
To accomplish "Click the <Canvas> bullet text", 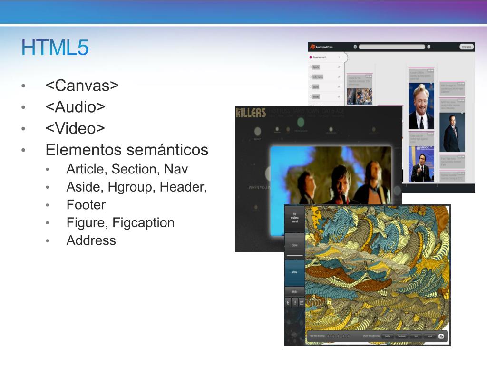I will (x=82, y=86).
